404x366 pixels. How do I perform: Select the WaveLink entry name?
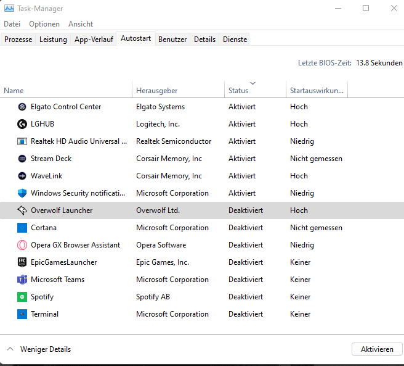click(x=47, y=176)
